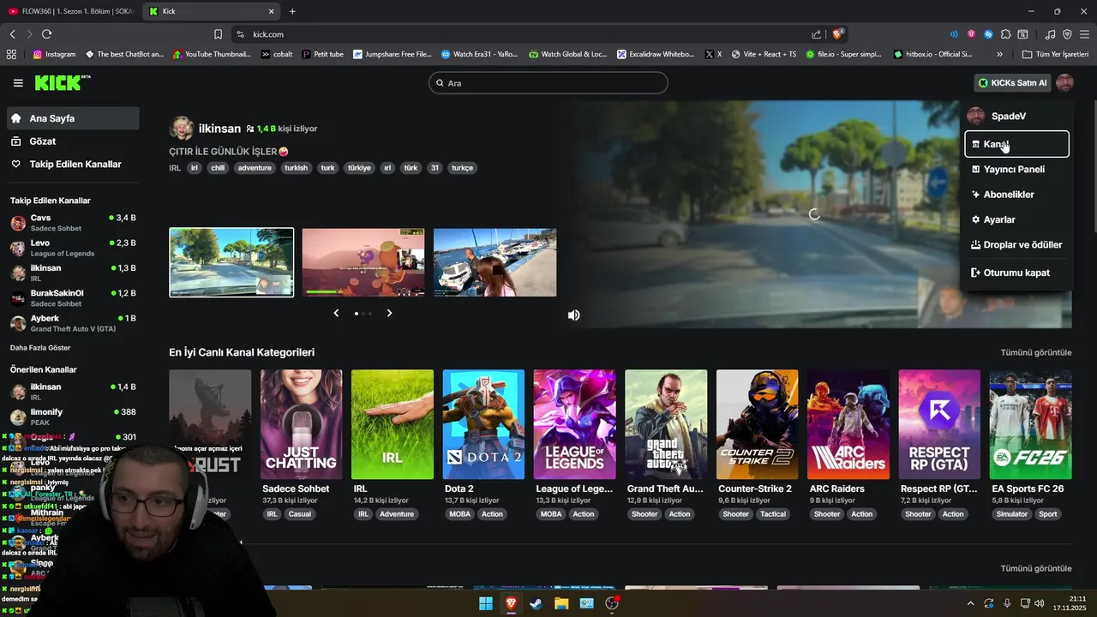
Task: Switch to FLOW360 YouTube browser tab
Action: coord(70,11)
